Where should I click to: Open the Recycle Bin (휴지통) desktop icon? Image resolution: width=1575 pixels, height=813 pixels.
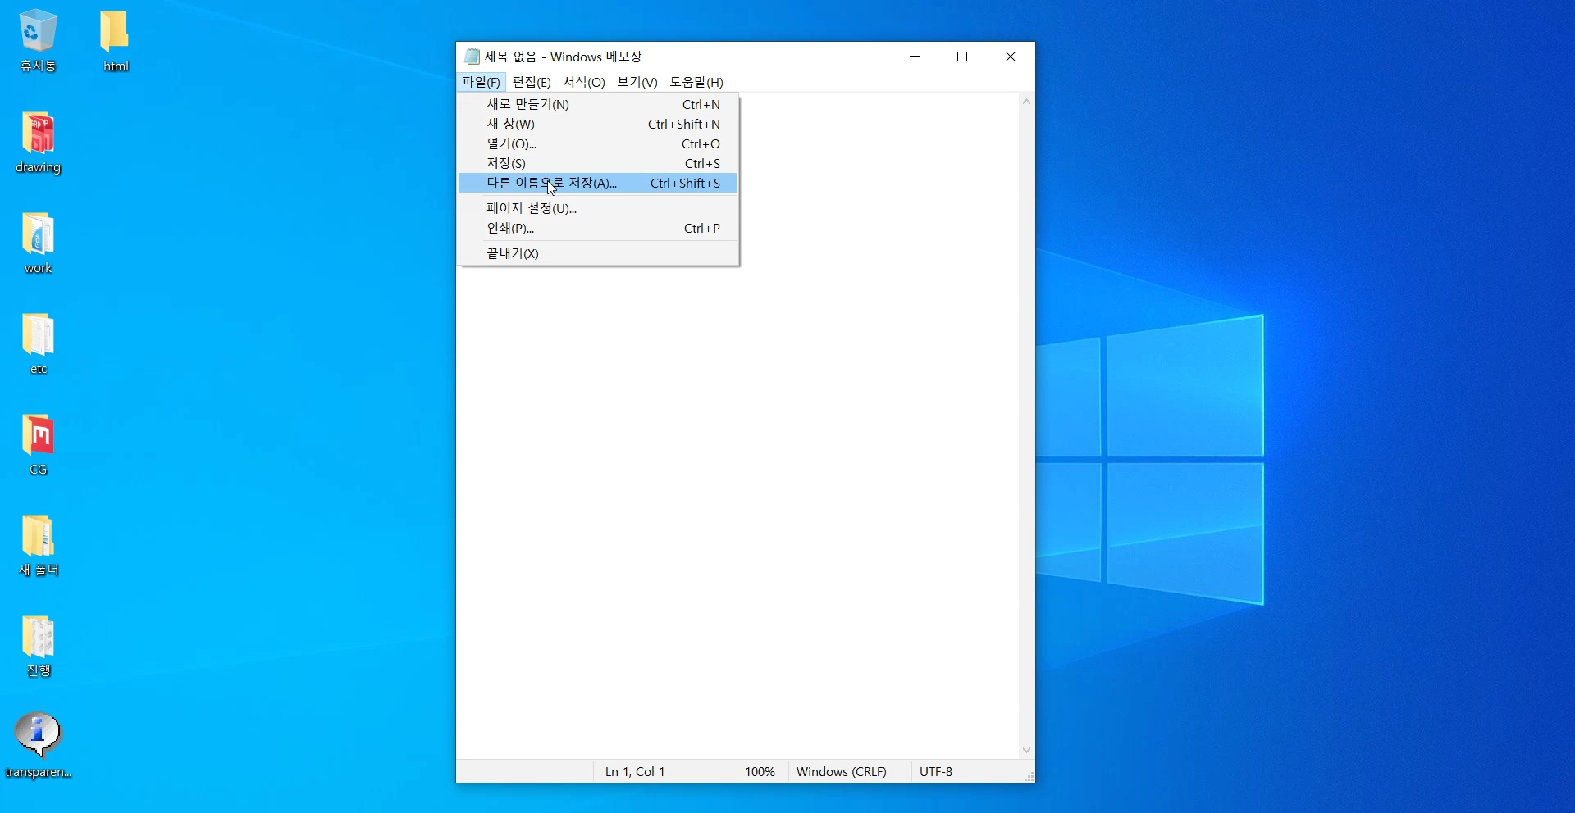[x=38, y=41]
